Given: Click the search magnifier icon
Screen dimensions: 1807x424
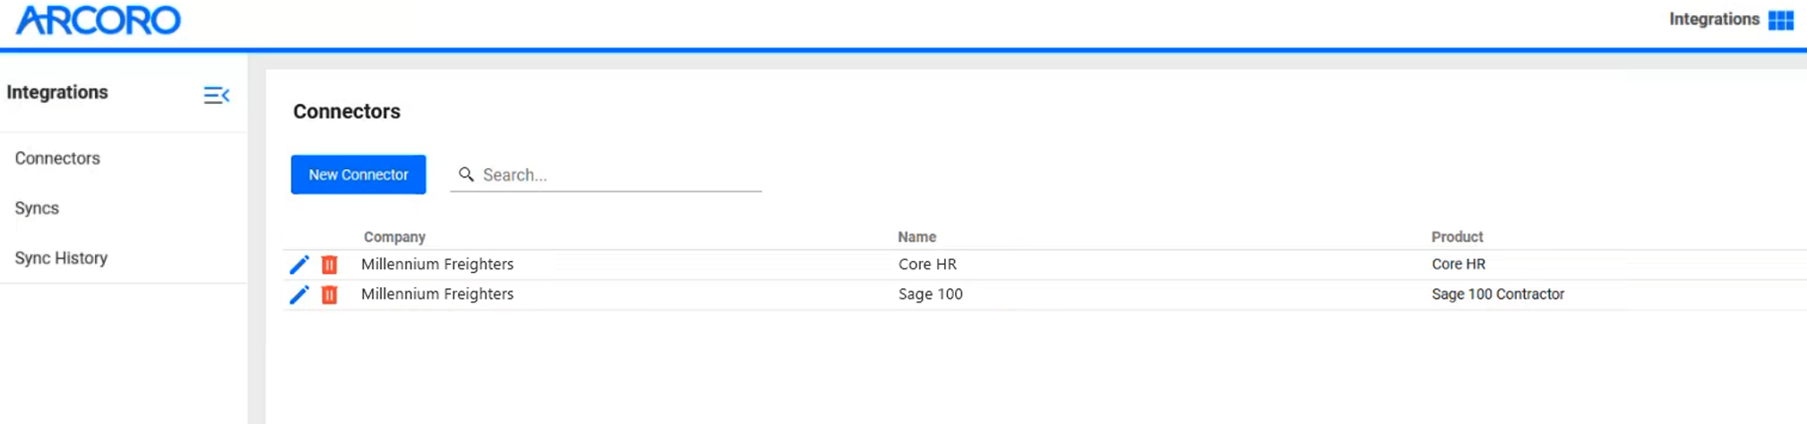Looking at the screenshot, I should tap(466, 174).
